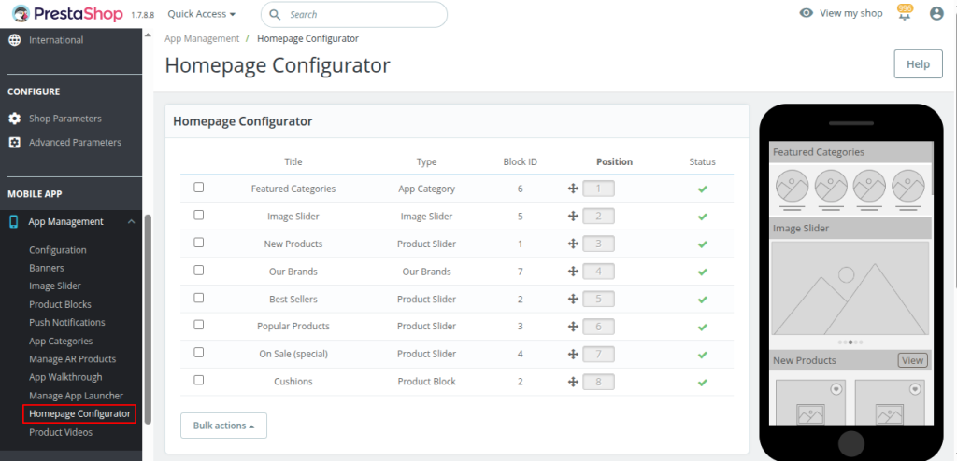Open Manage App Launcher menu item
Viewport: 957px width, 461px height.
click(77, 396)
